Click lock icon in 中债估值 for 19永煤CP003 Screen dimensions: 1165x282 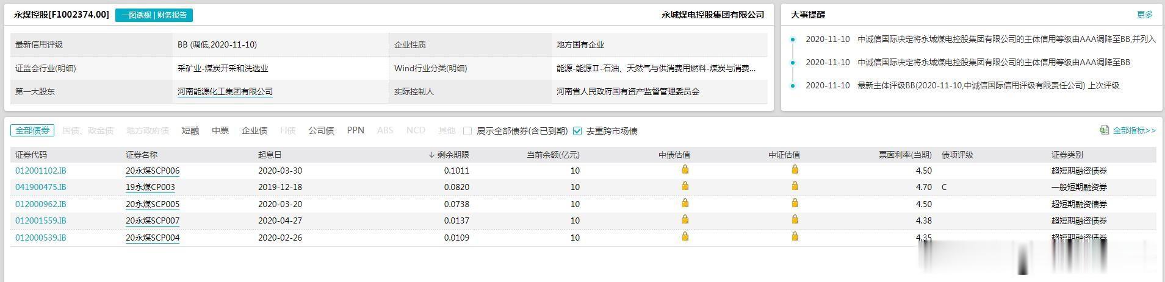[685, 186]
